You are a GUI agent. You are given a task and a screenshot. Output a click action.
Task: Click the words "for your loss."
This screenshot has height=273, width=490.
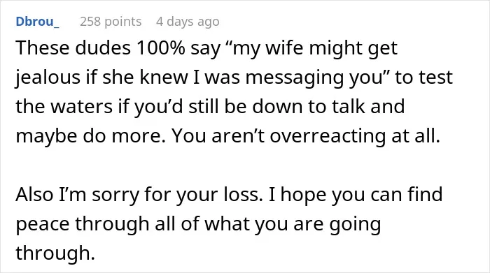point(204,195)
